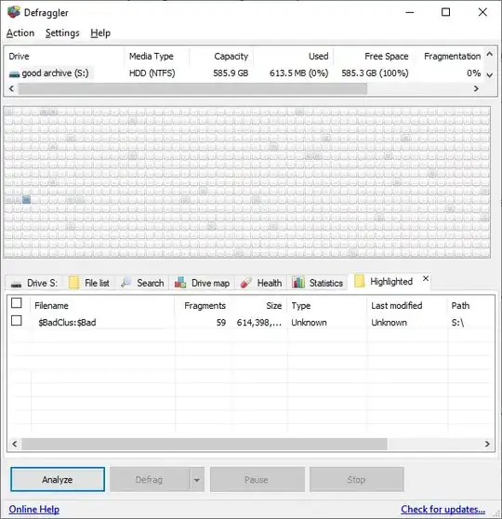Click the File list tab folder icon

(x=73, y=283)
